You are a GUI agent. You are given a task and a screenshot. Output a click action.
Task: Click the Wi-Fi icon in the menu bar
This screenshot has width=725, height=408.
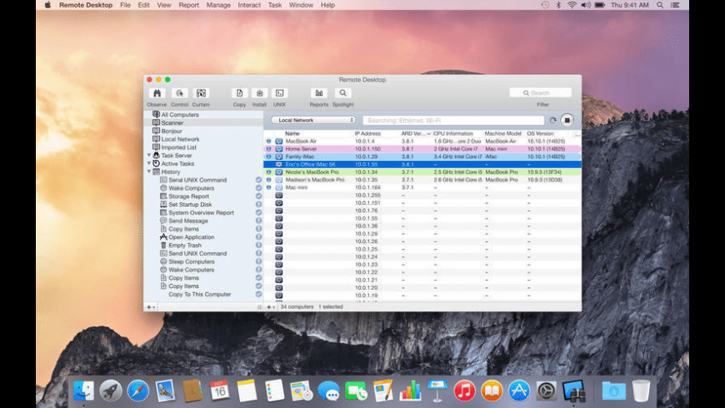tap(572, 5)
